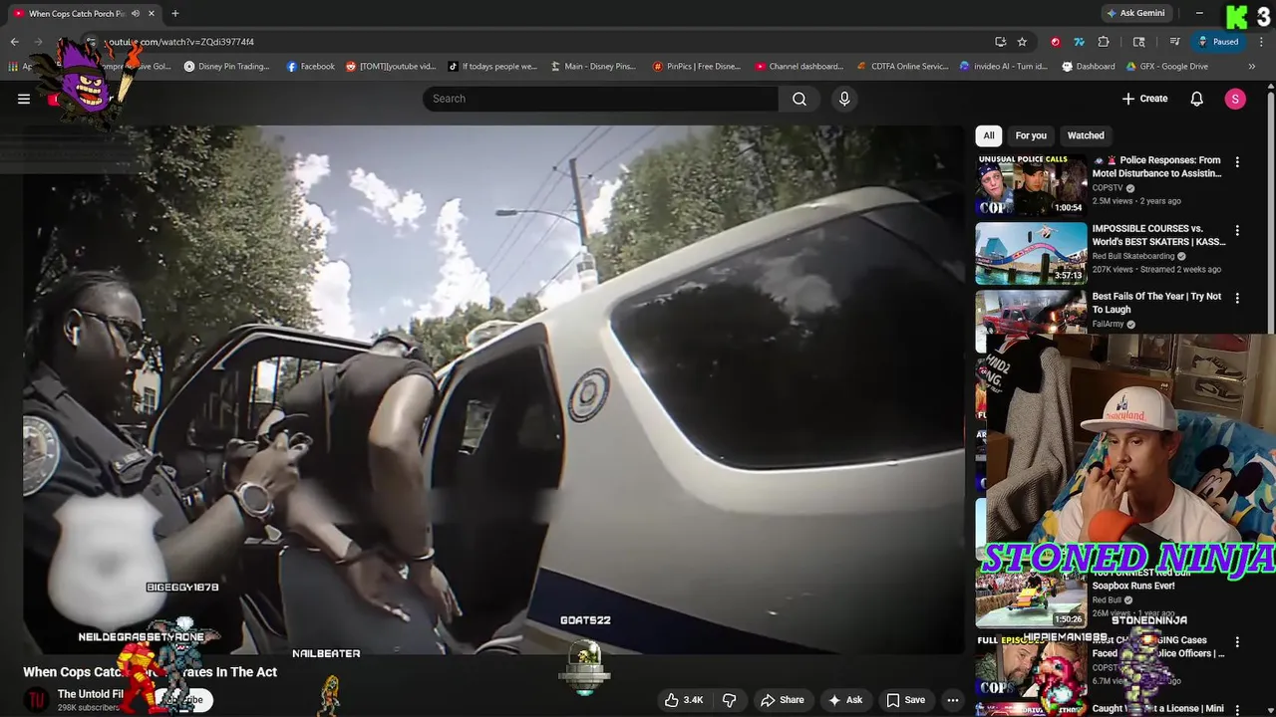Start voice search with microphone icon
The width and height of the screenshot is (1276, 717).
(x=844, y=99)
